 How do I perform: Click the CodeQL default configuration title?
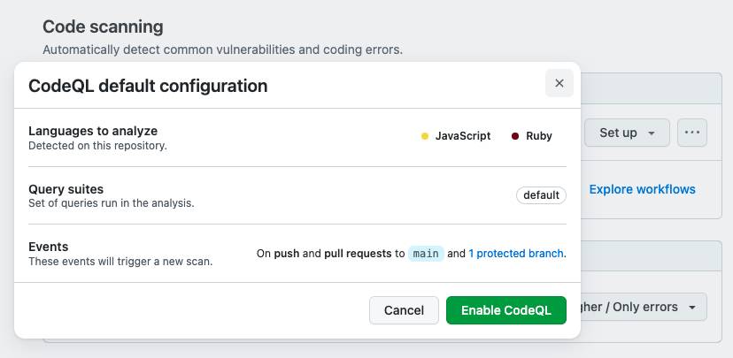(148, 86)
